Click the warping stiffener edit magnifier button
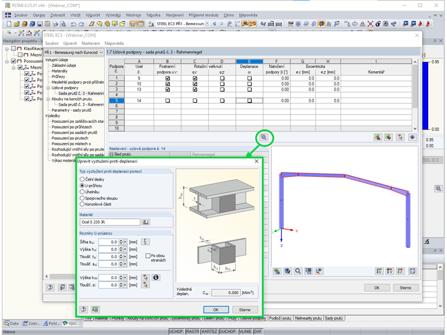The width and height of the screenshot is (447, 335). [x=263, y=138]
